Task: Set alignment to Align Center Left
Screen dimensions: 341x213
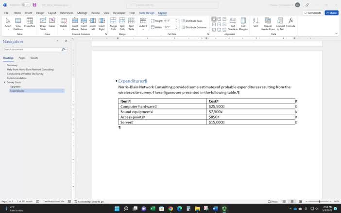Action: point(214,24)
